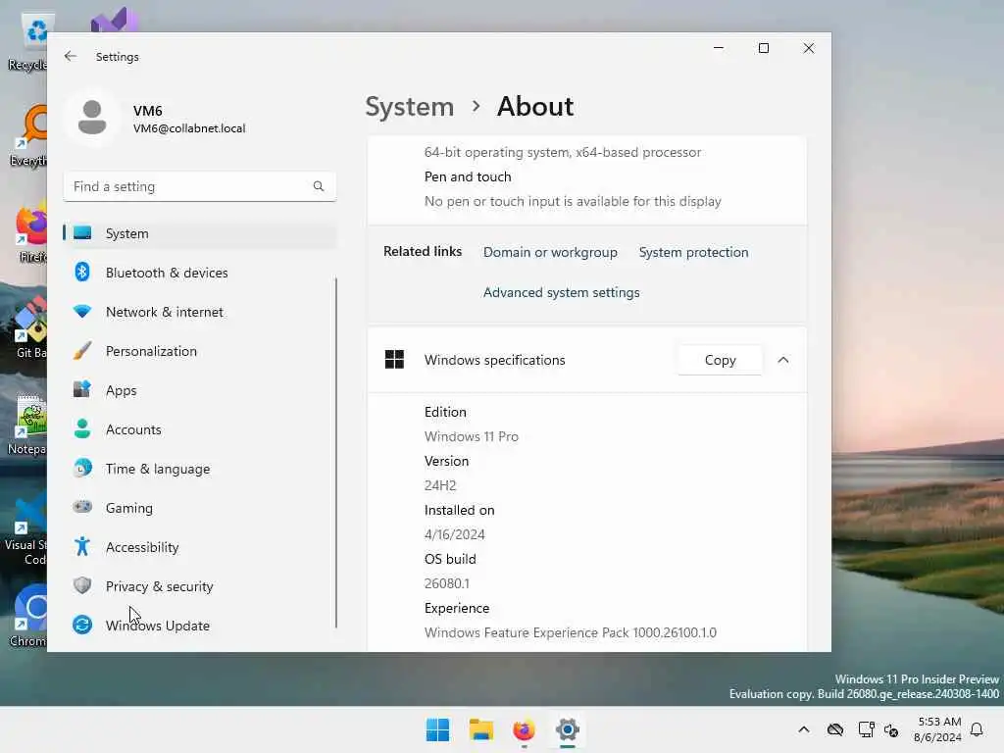Select the Chrome desktop shortcut
Viewport: 1004px width, 753px height.
pyautogui.click(x=28, y=616)
